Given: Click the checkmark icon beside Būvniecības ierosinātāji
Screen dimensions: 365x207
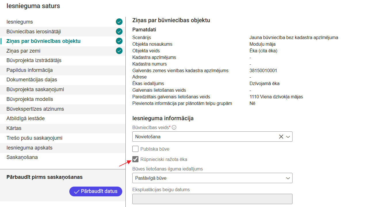Looking at the screenshot, I should tap(119, 32).
